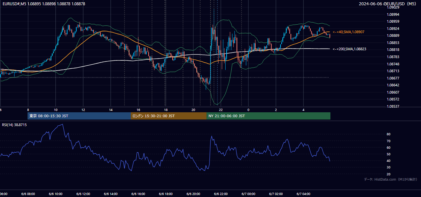Click the hour label 22 under the price chart
The width and height of the screenshot is (421, 197).
pyautogui.click(x=221, y=110)
